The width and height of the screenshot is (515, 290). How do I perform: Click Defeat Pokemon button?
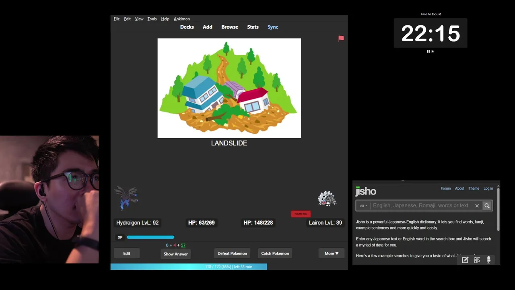232,253
